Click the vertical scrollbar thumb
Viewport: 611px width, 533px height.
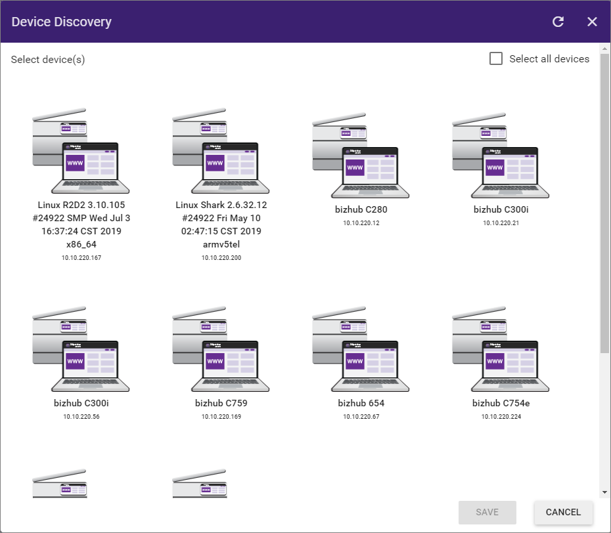click(604, 203)
